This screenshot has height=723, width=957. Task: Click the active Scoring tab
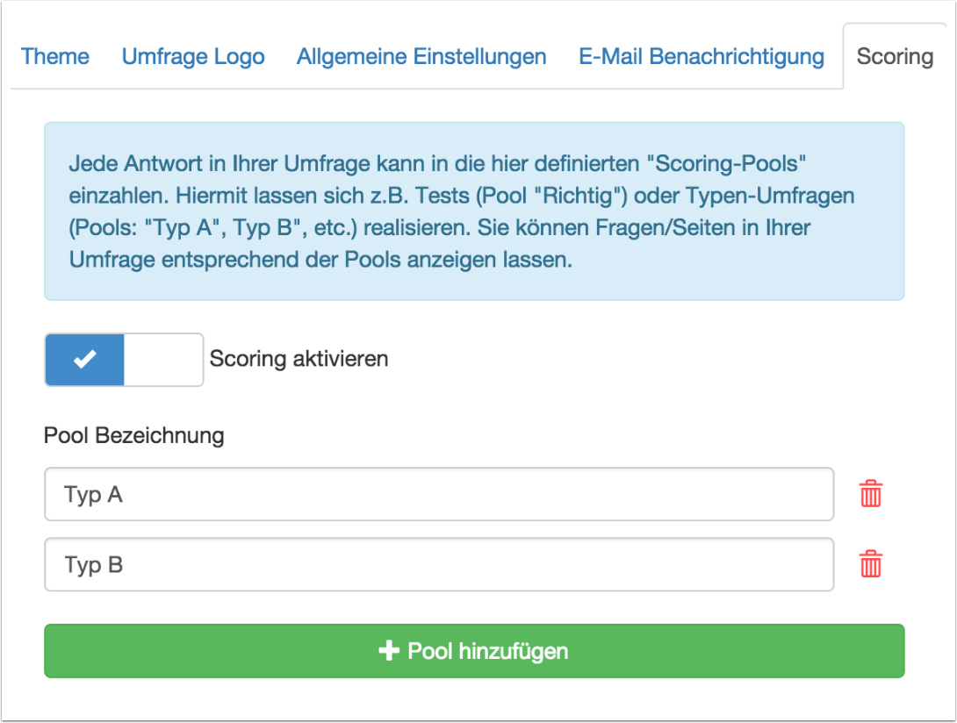click(x=895, y=57)
